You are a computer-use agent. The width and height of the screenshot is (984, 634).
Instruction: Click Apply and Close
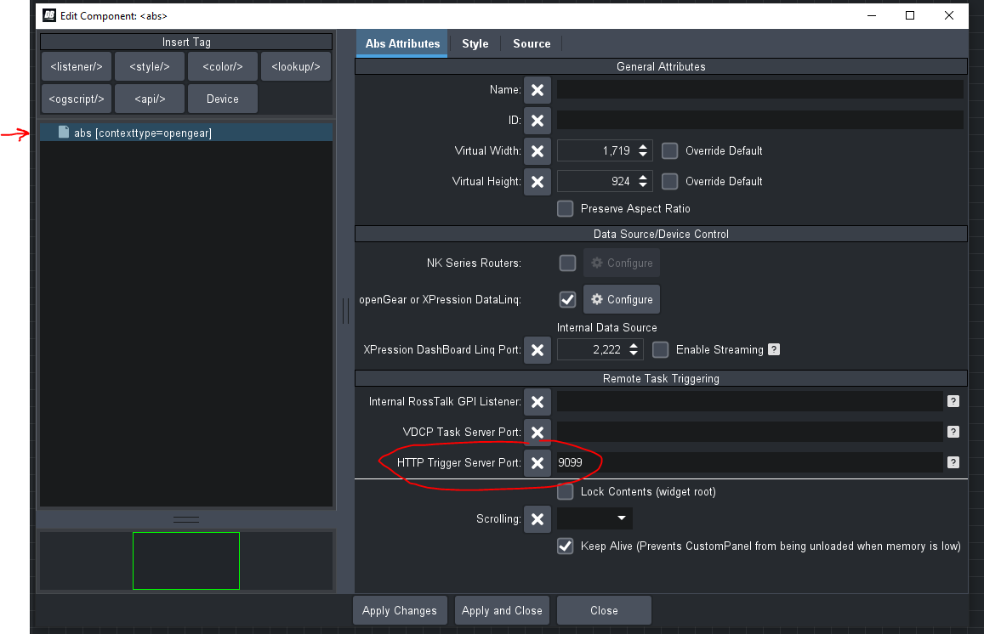coord(502,610)
